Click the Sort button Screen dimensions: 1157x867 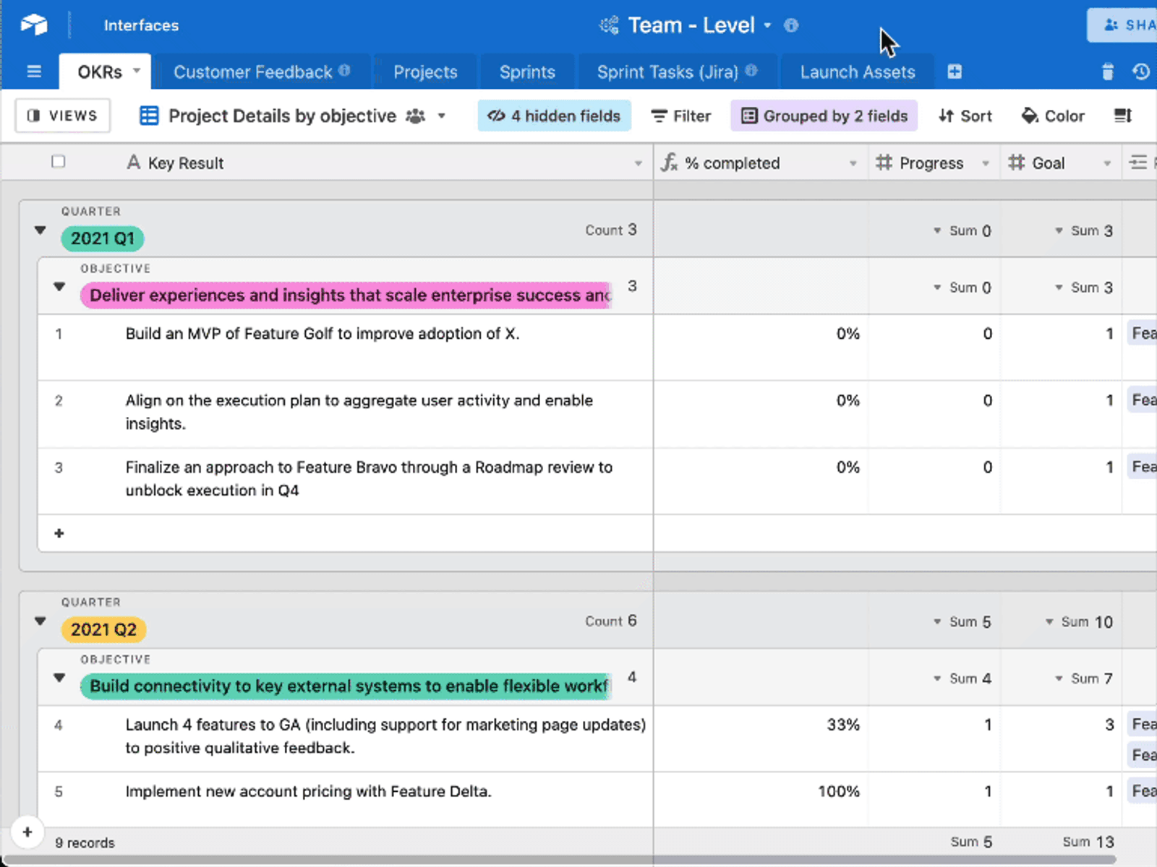click(965, 116)
